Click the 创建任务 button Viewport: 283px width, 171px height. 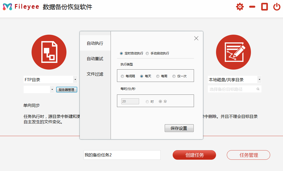(x=194, y=155)
